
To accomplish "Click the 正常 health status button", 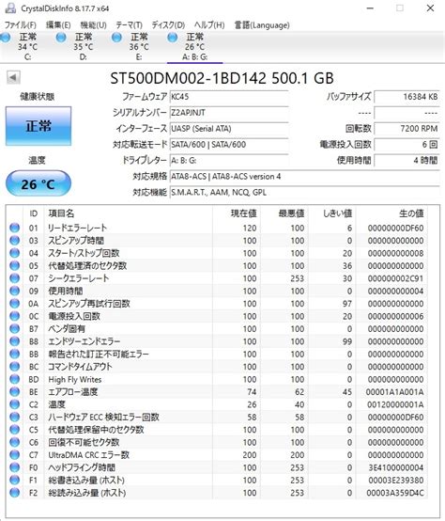I will 38,126.
